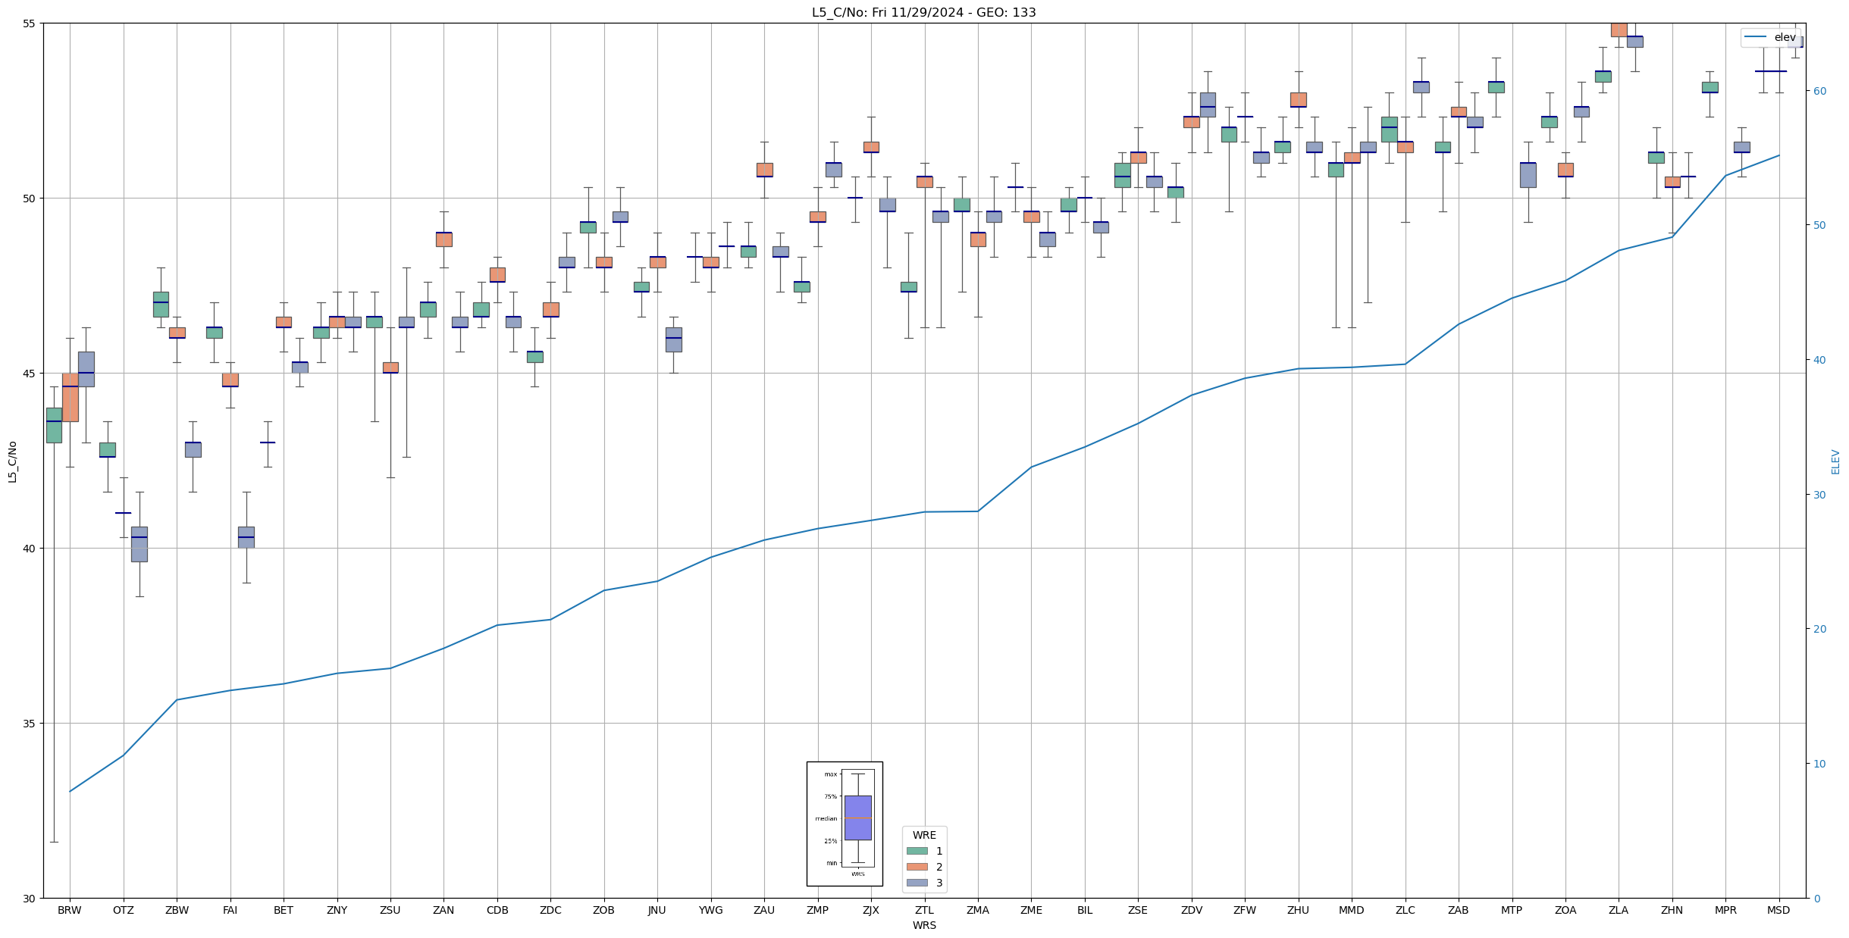
Task: Click the MSD x-axis tick label
Action: (x=1778, y=910)
